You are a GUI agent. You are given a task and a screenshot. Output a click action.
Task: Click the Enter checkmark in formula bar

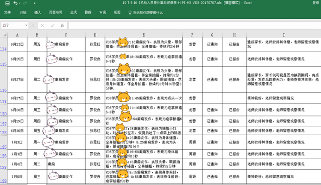tap(52, 26)
